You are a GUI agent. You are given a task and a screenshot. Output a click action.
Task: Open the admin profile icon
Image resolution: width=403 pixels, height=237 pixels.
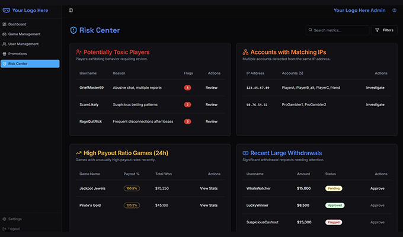394,10
